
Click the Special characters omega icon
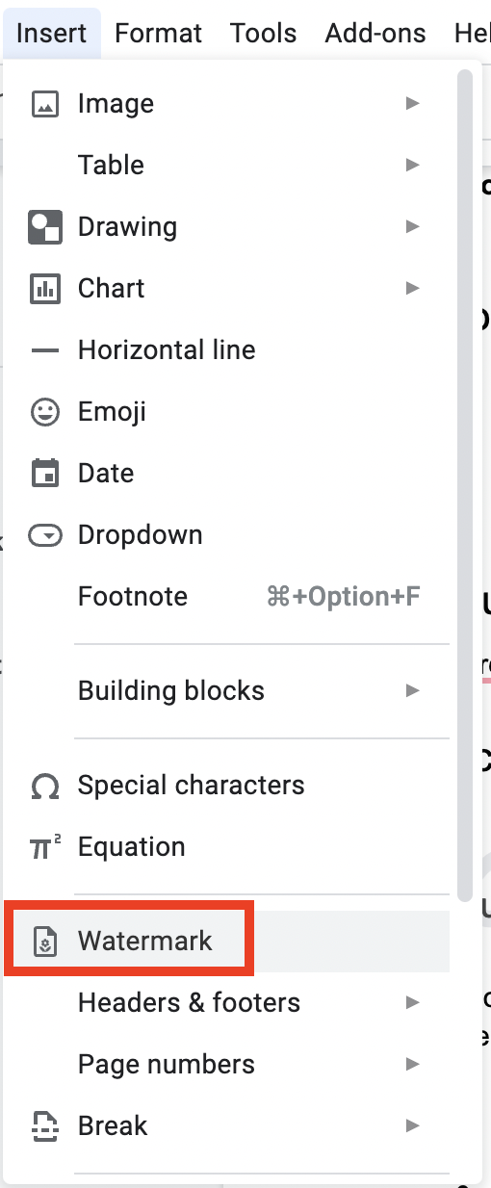click(x=45, y=787)
